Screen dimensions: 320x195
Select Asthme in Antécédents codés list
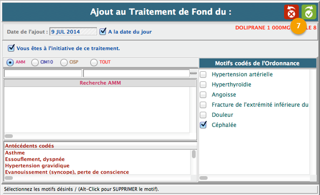tap(15, 153)
